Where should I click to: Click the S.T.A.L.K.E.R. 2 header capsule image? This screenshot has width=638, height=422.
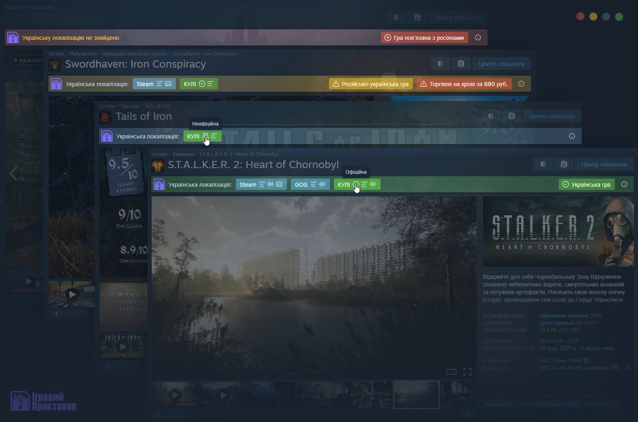click(558, 231)
